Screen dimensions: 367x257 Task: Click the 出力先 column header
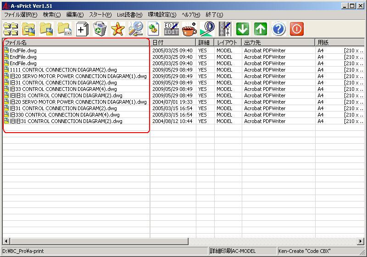point(278,42)
